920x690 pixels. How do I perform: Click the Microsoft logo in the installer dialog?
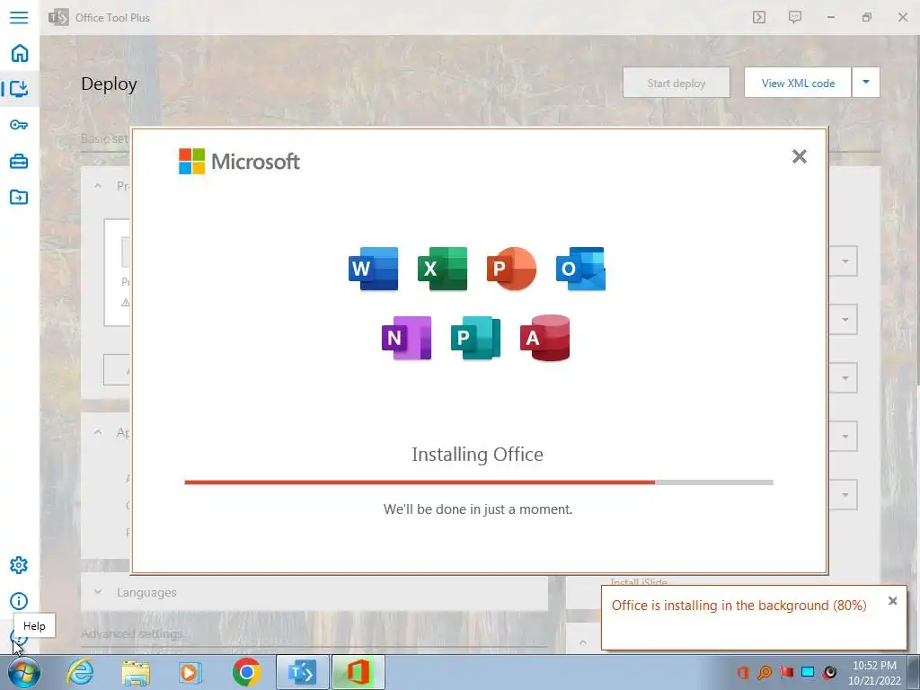(x=239, y=162)
